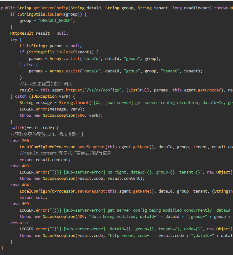233x255 pixels.
Task: Click the else keyword
Action: [29, 65]
